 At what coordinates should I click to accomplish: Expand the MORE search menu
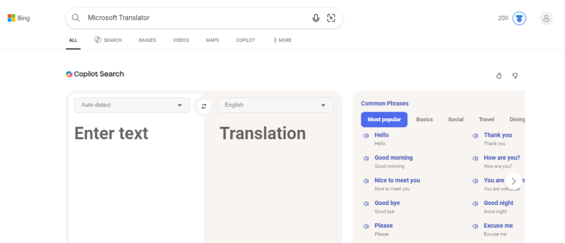point(282,40)
